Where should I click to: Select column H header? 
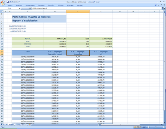click(x=133, y=12)
